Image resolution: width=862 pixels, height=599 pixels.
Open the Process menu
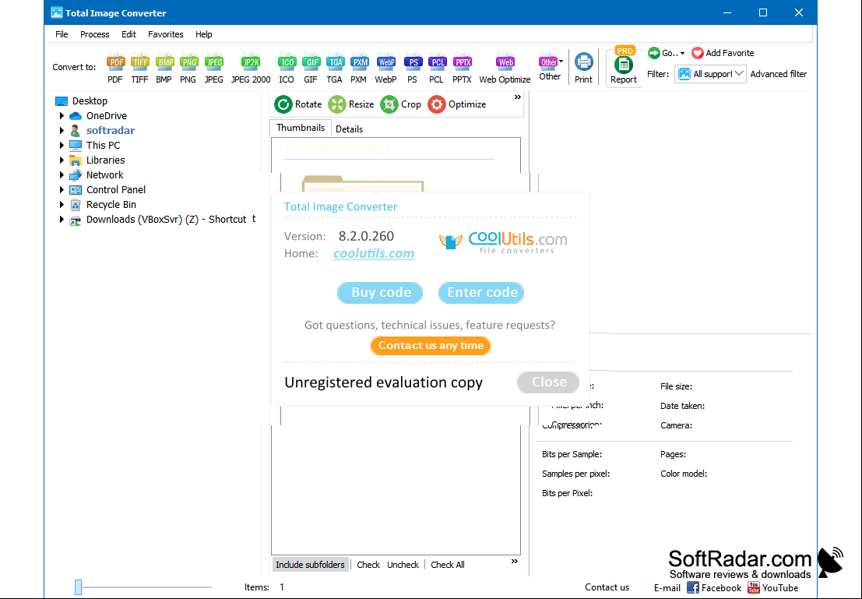click(94, 34)
